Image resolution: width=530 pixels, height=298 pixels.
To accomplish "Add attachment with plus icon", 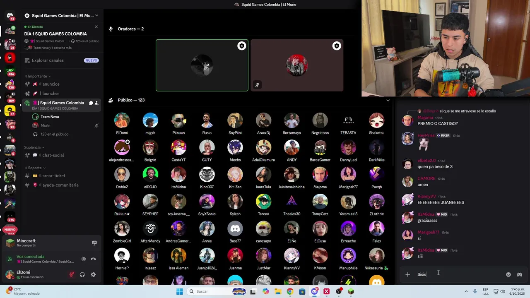I will [407, 274].
